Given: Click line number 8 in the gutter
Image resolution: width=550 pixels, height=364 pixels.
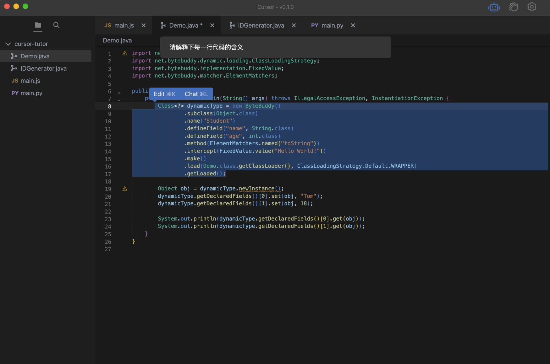Looking at the screenshot, I should [x=109, y=106].
